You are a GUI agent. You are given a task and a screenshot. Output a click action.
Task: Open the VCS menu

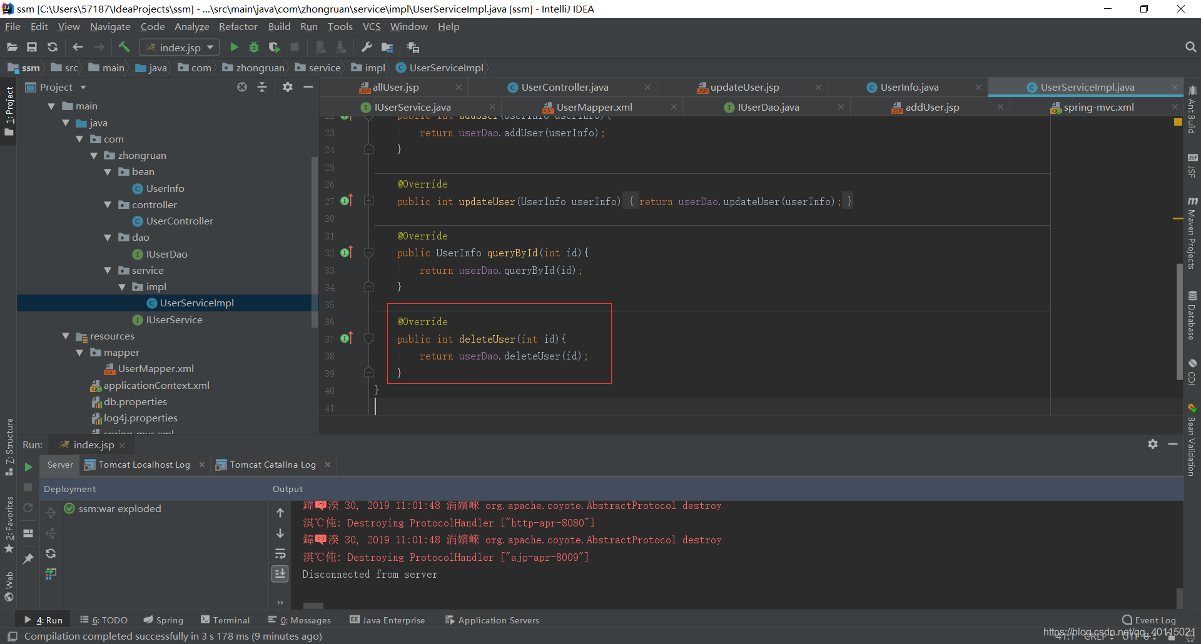(372, 26)
